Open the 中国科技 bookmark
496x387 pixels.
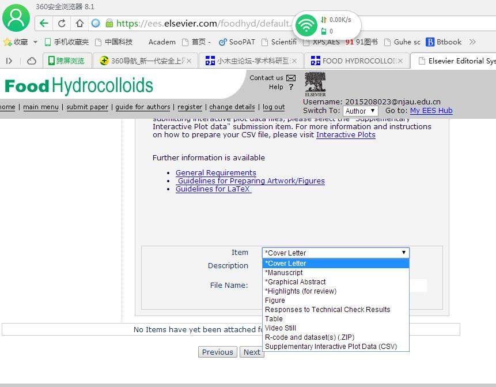pyautogui.click(x=114, y=42)
